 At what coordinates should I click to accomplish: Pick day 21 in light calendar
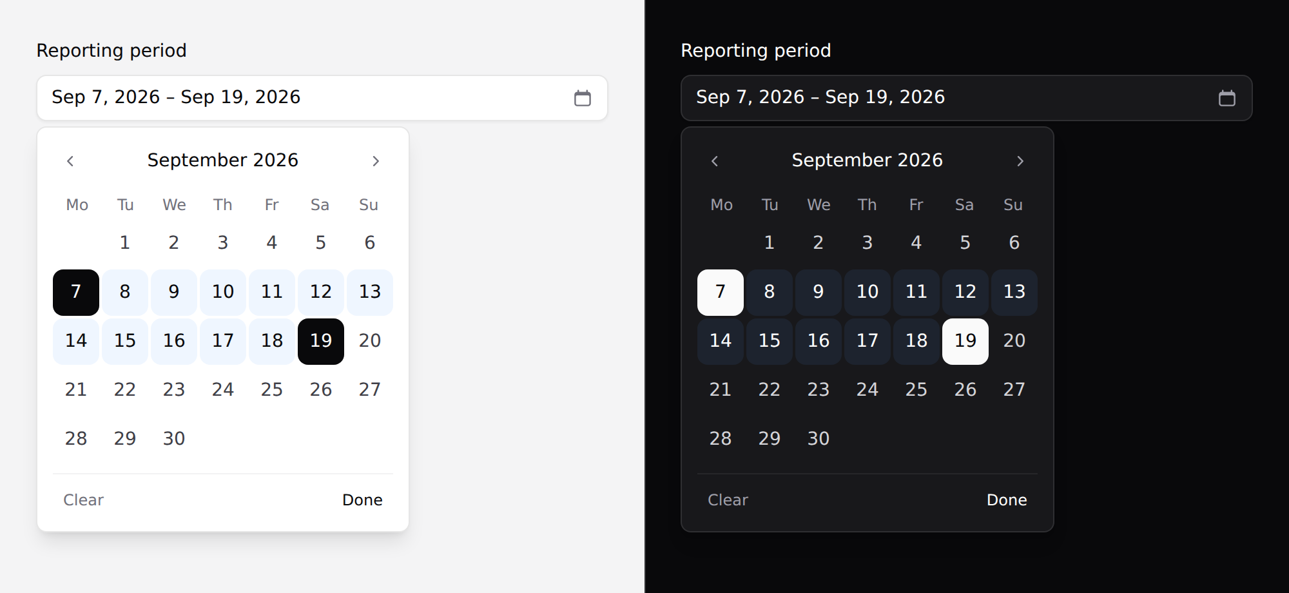(x=76, y=391)
